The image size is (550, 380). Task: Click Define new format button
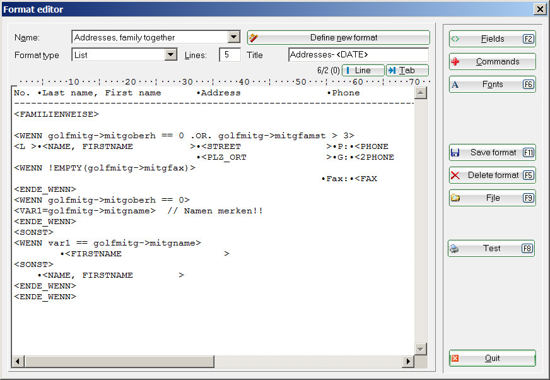click(x=338, y=37)
